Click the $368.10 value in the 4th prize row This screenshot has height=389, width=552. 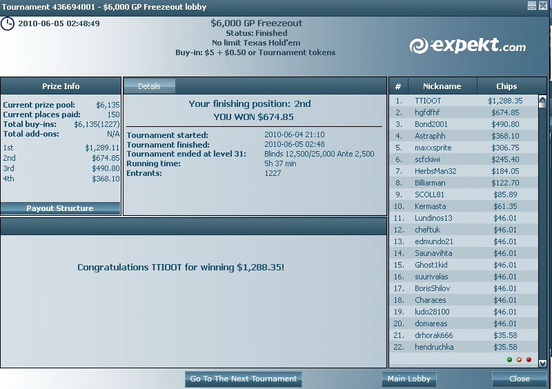[106, 179]
